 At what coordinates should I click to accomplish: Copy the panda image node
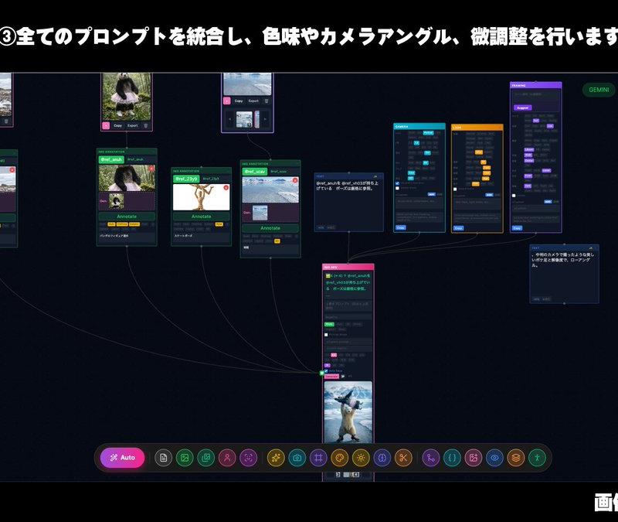pos(118,126)
